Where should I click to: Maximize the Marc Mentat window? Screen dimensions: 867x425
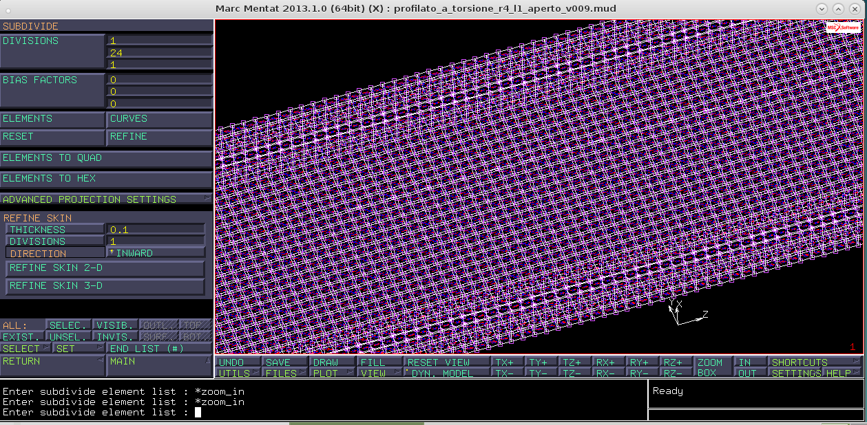pyautogui.click(x=838, y=9)
